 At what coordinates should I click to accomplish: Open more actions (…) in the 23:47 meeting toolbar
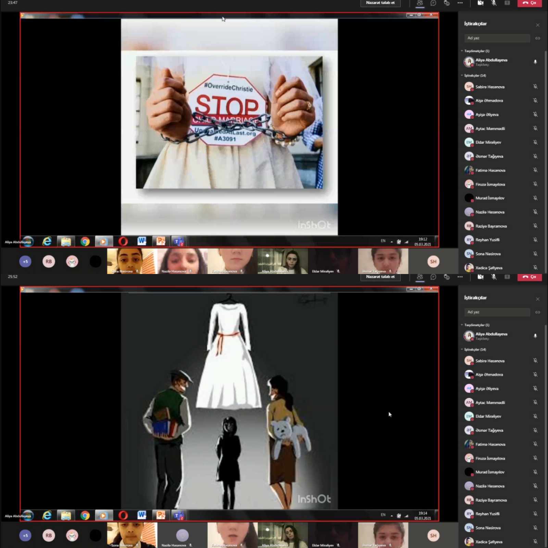pyautogui.click(x=460, y=3)
